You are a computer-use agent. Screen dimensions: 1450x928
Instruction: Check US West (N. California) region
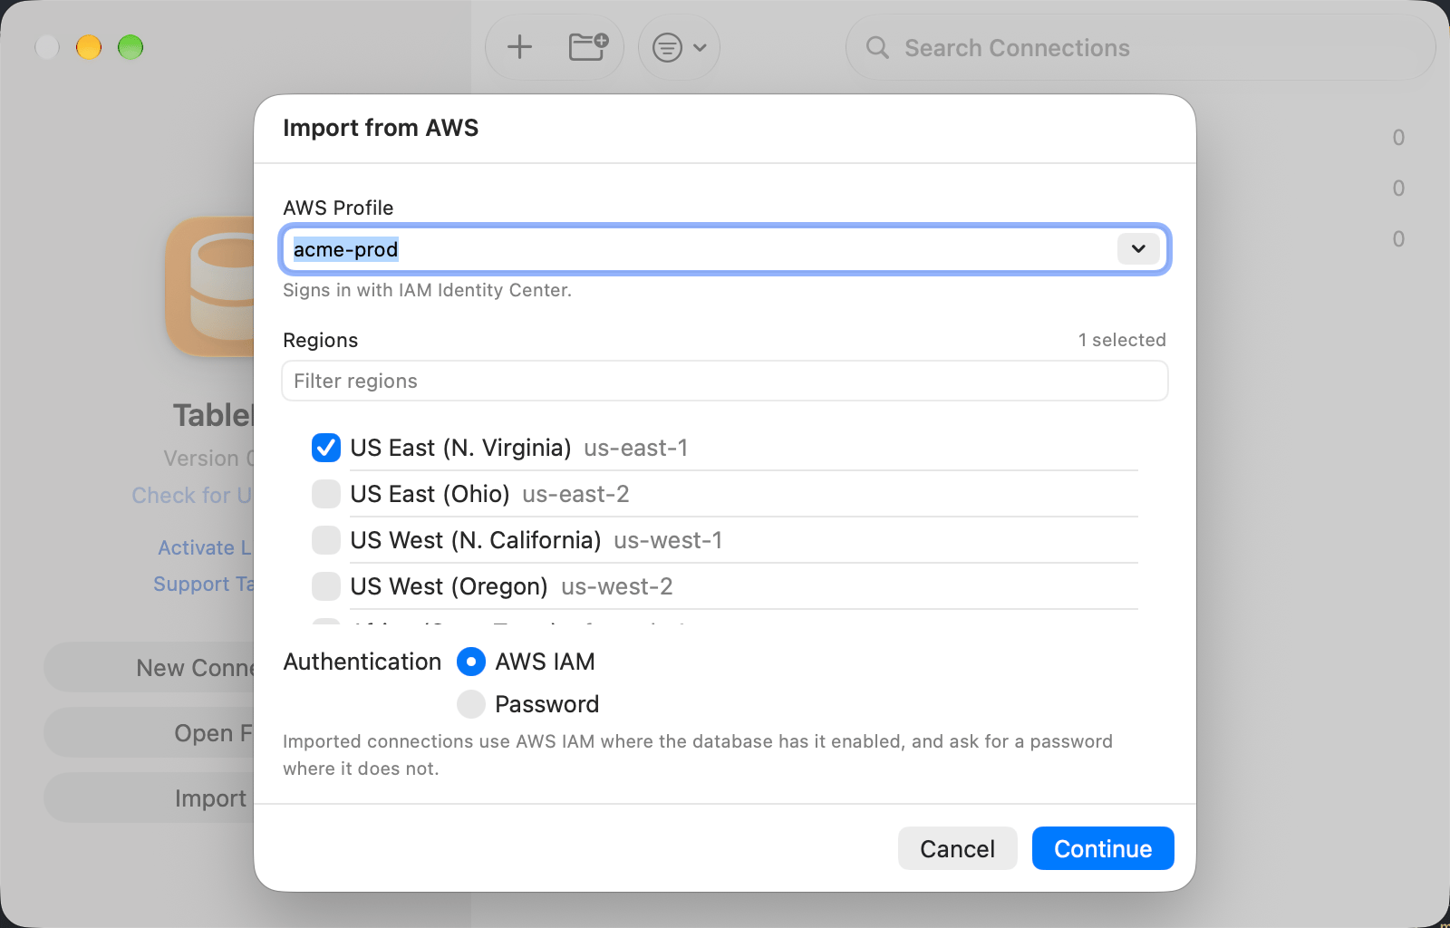click(326, 540)
